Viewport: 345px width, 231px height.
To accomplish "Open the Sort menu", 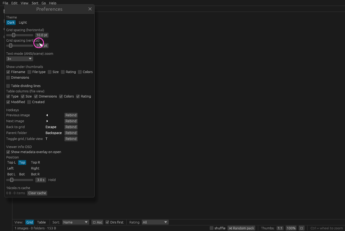I will tap(35, 3).
